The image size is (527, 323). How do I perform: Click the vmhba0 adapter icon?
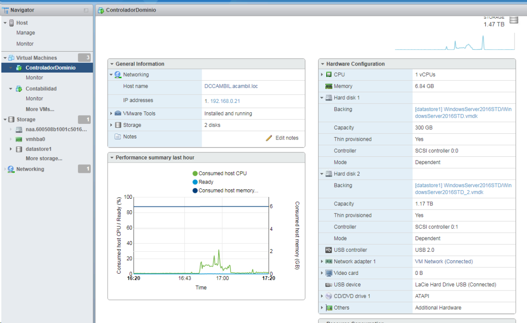tap(19, 139)
